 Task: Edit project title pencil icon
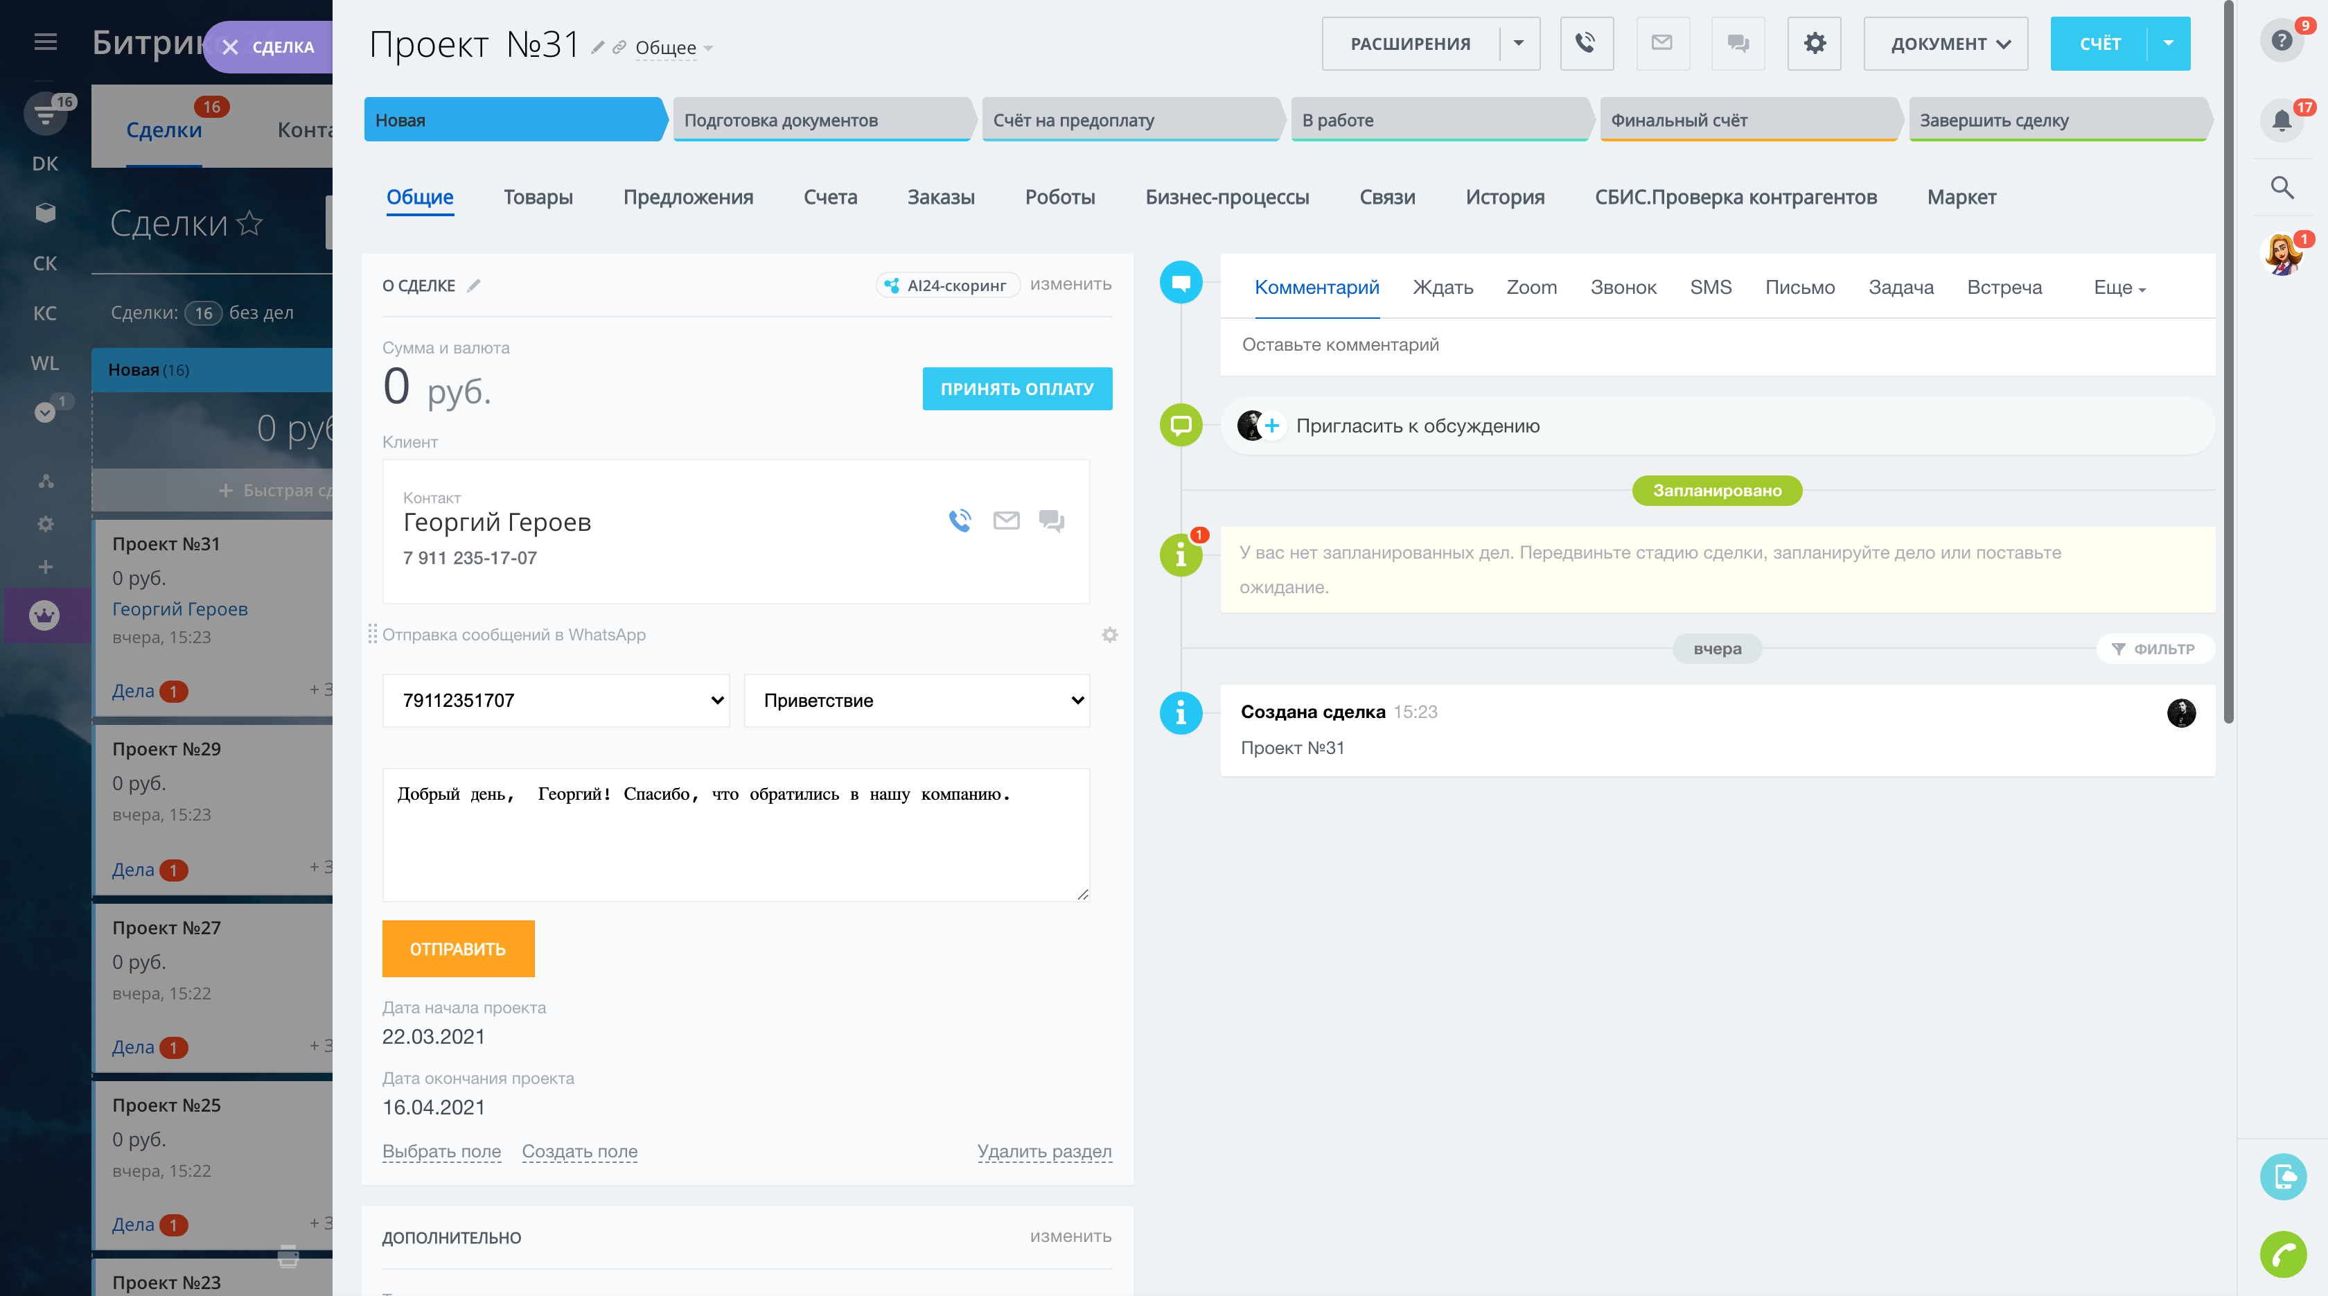[597, 47]
